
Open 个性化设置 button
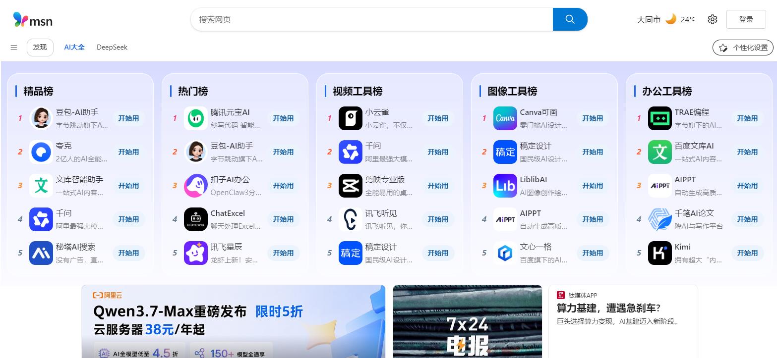point(743,48)
